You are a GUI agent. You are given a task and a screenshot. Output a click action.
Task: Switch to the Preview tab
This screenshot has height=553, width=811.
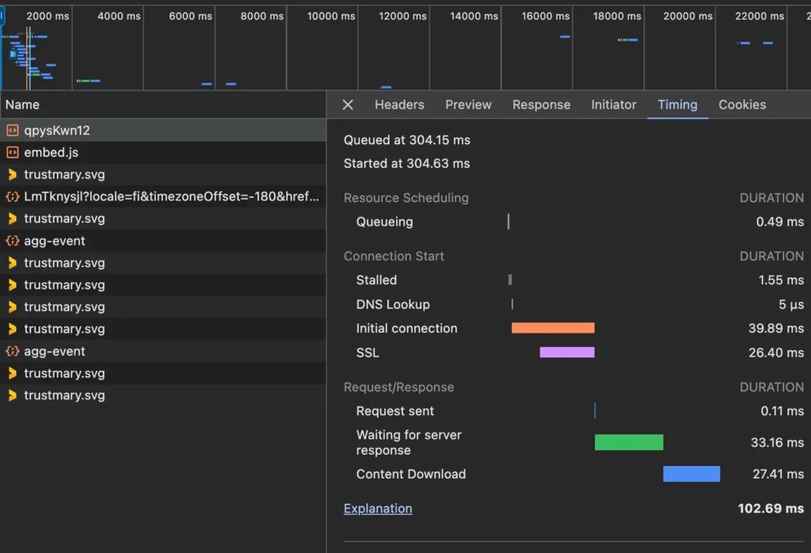point(468,105)
